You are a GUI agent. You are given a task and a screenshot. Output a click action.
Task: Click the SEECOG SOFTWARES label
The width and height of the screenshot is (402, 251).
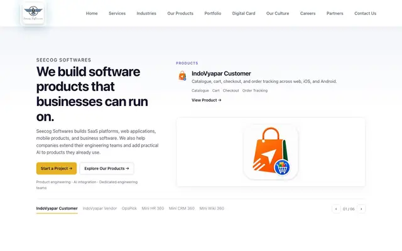click(63, 60)
